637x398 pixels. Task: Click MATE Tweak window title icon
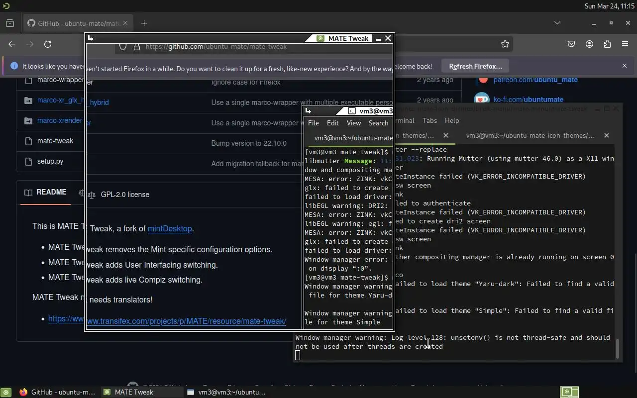(x=320, y=38)
